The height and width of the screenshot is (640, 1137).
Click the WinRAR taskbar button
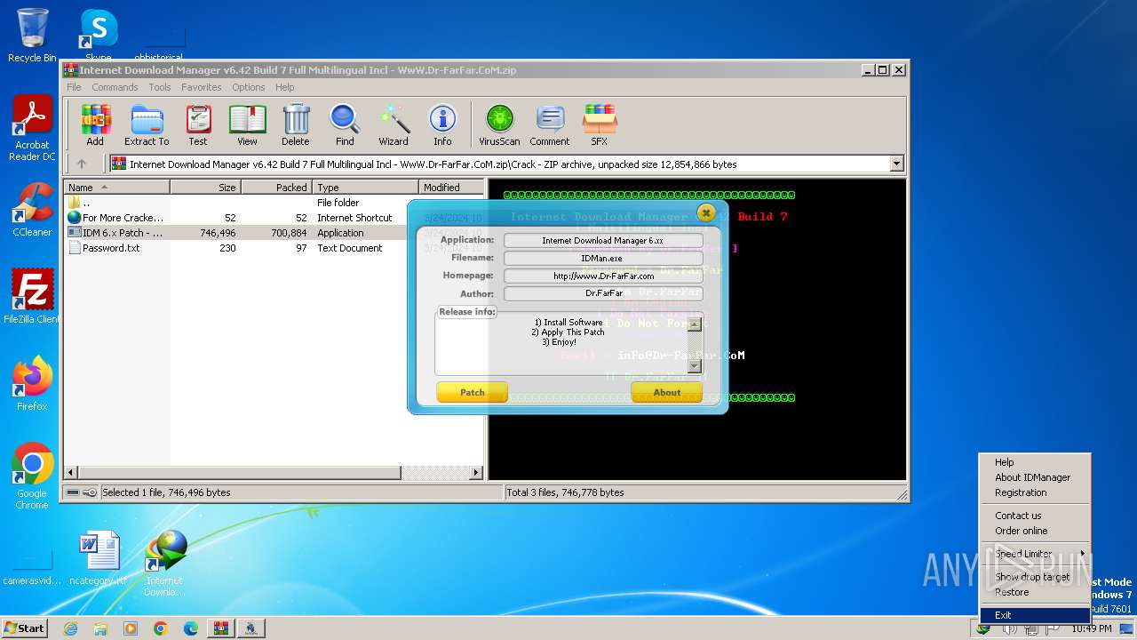click(x=220, y=628)
